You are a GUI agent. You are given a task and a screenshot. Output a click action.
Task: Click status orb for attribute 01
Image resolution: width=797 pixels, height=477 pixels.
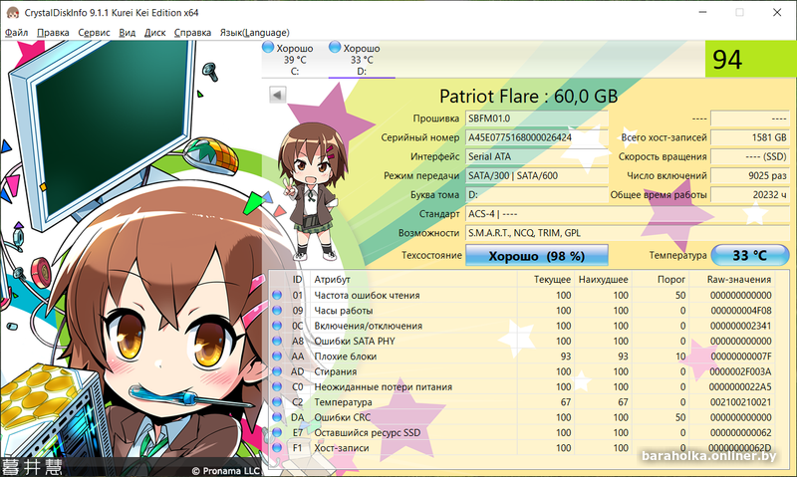coord(277,295)
